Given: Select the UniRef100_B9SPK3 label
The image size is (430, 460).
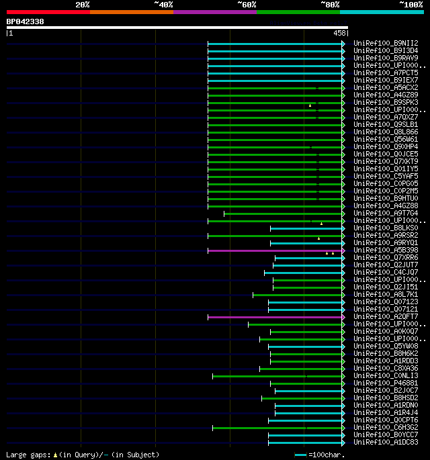Looking at the screenshot, I should (386, 102).
